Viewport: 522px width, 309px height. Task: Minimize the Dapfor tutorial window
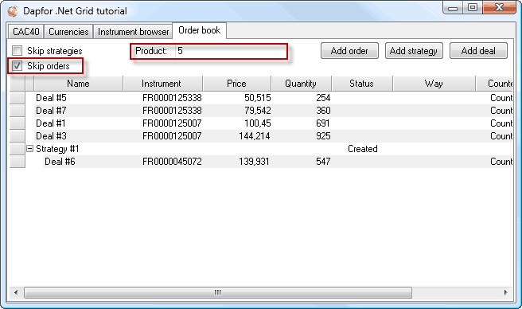coord(453,8)
